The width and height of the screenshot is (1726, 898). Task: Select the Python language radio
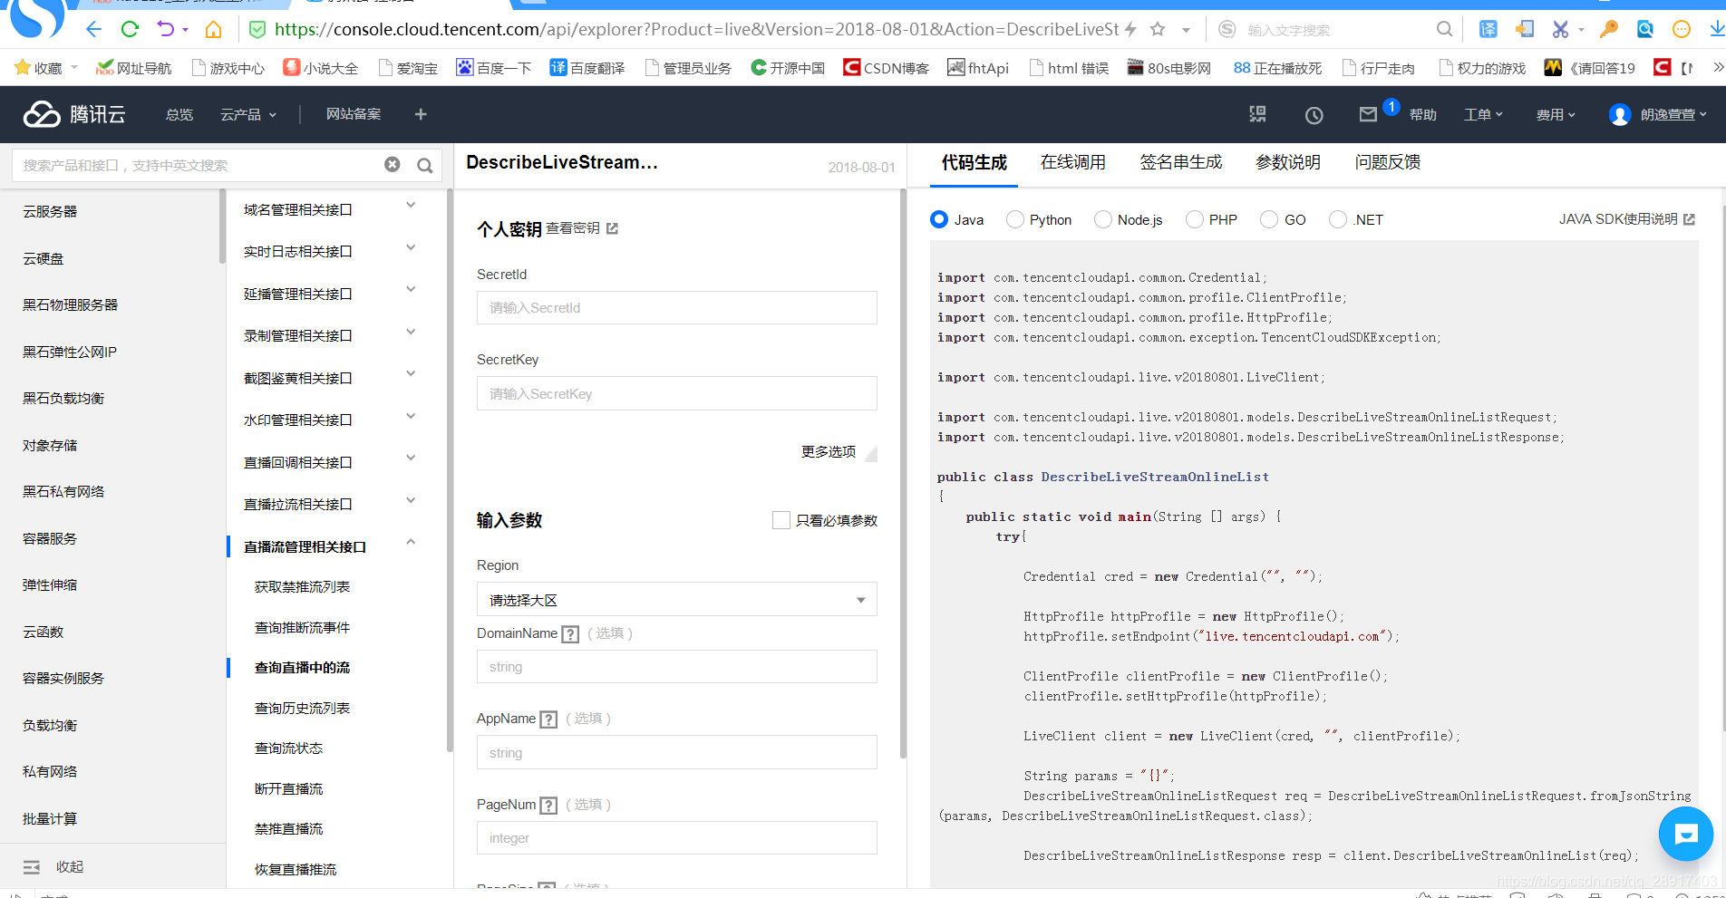pos(1015,219)
